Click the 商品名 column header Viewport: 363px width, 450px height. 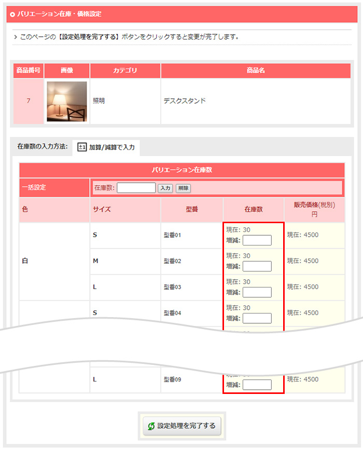coord(256,71)
